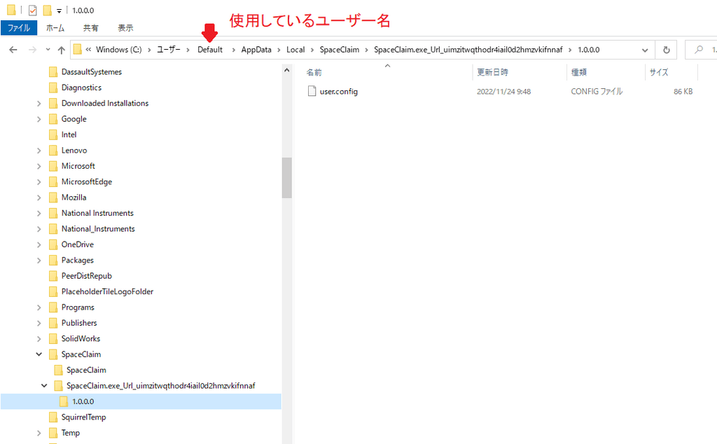717x444 pixels.
Task: Open the ファイル menu tab
Action: [19, 28]
